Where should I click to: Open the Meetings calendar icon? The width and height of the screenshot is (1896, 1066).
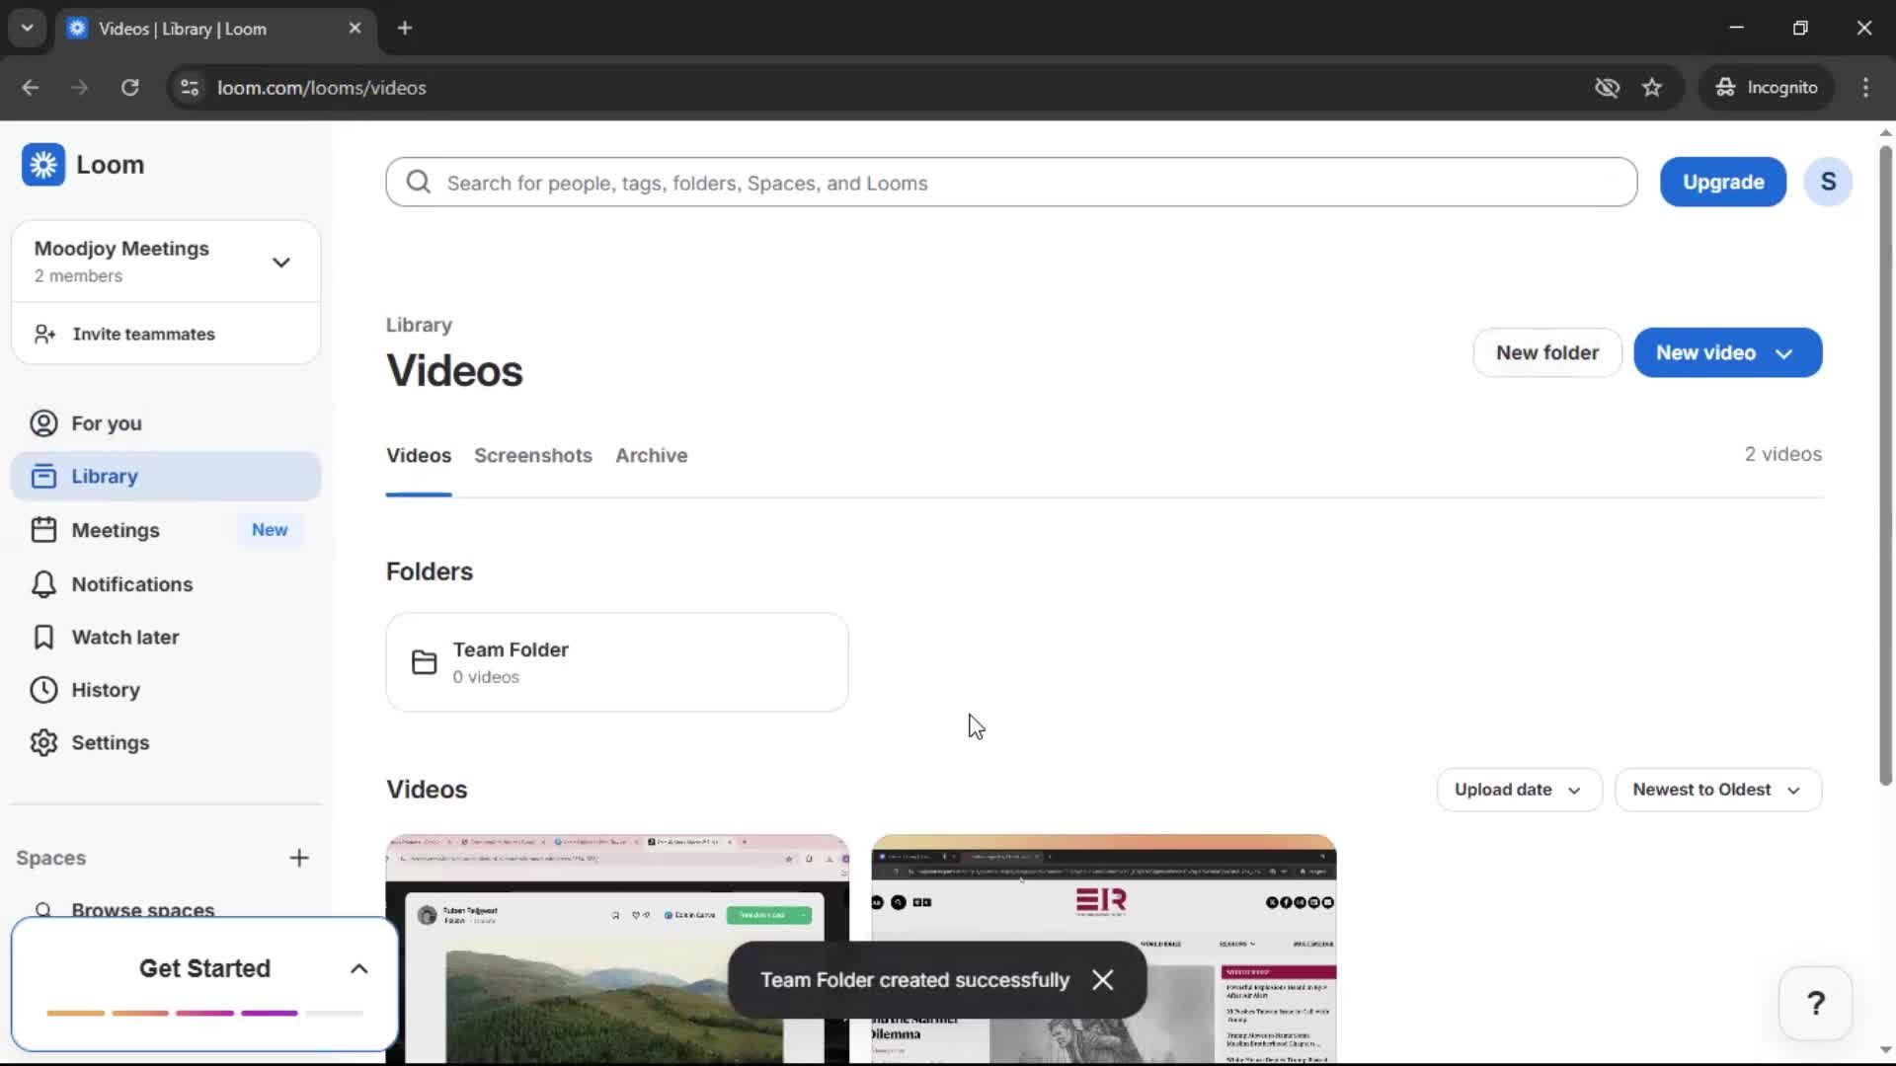[x=43, y=529]
